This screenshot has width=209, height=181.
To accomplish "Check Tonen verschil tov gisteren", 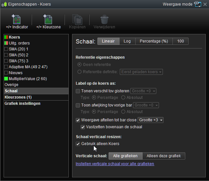I will [x=78, y=91].
